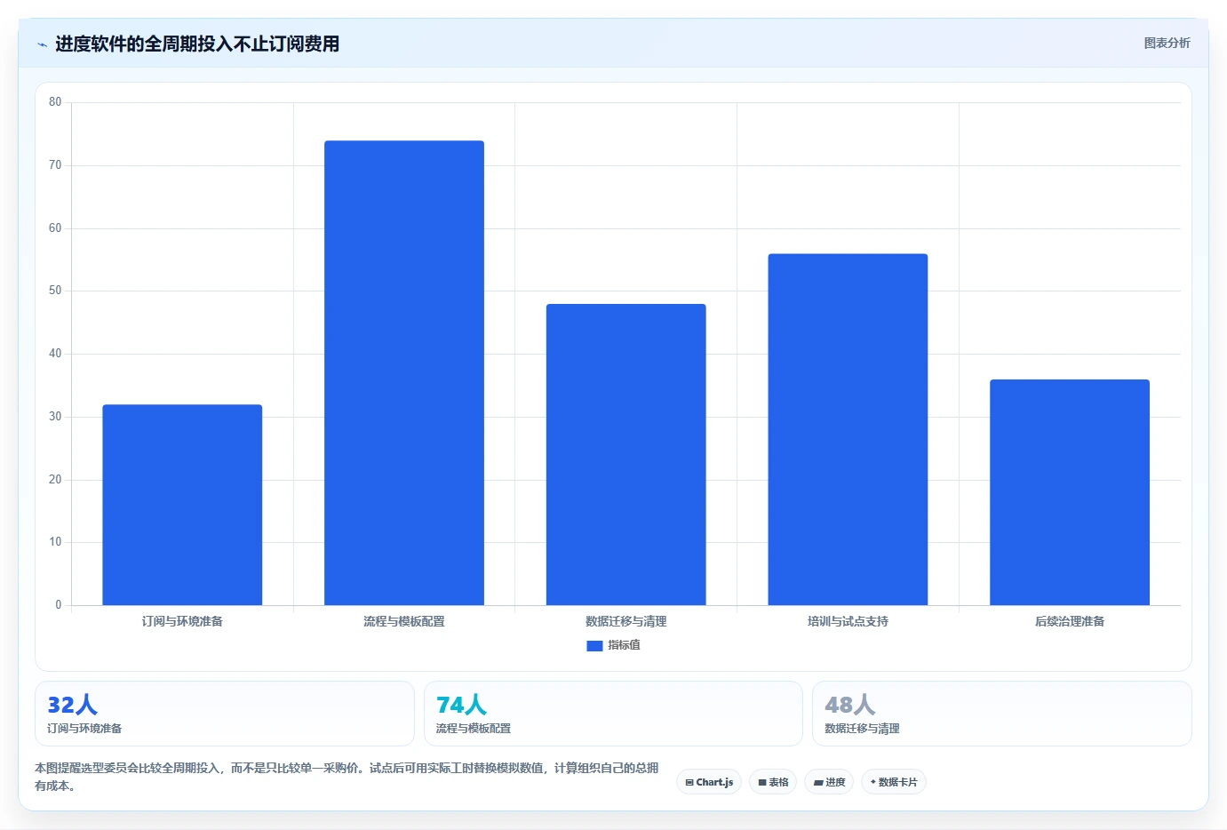Image resolution: width=1227 pixels, height=830 pixels.
Task: Click the y-axis value 60
Action: pyautogui.click(x=55, y=228)
